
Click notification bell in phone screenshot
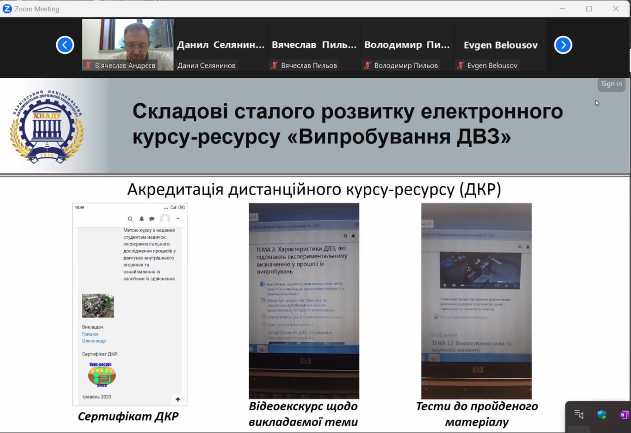coord(141,219)
